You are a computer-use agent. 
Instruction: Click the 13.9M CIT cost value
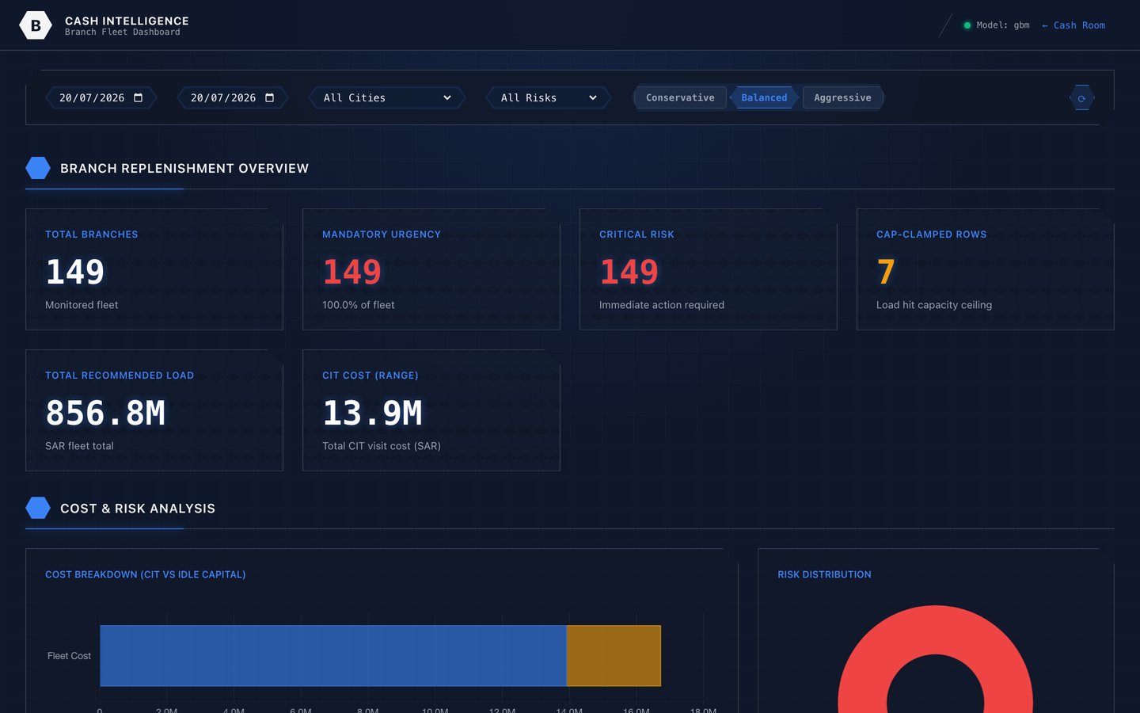pos(372,413)
